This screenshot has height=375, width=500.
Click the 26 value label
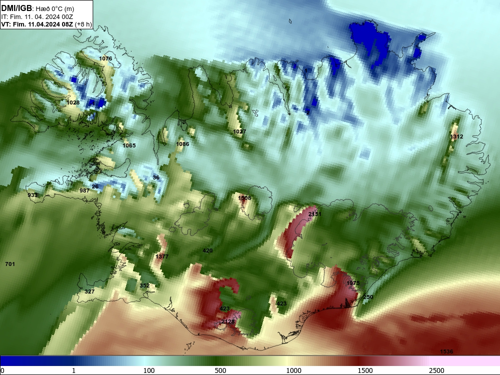[x=95, y=186]
